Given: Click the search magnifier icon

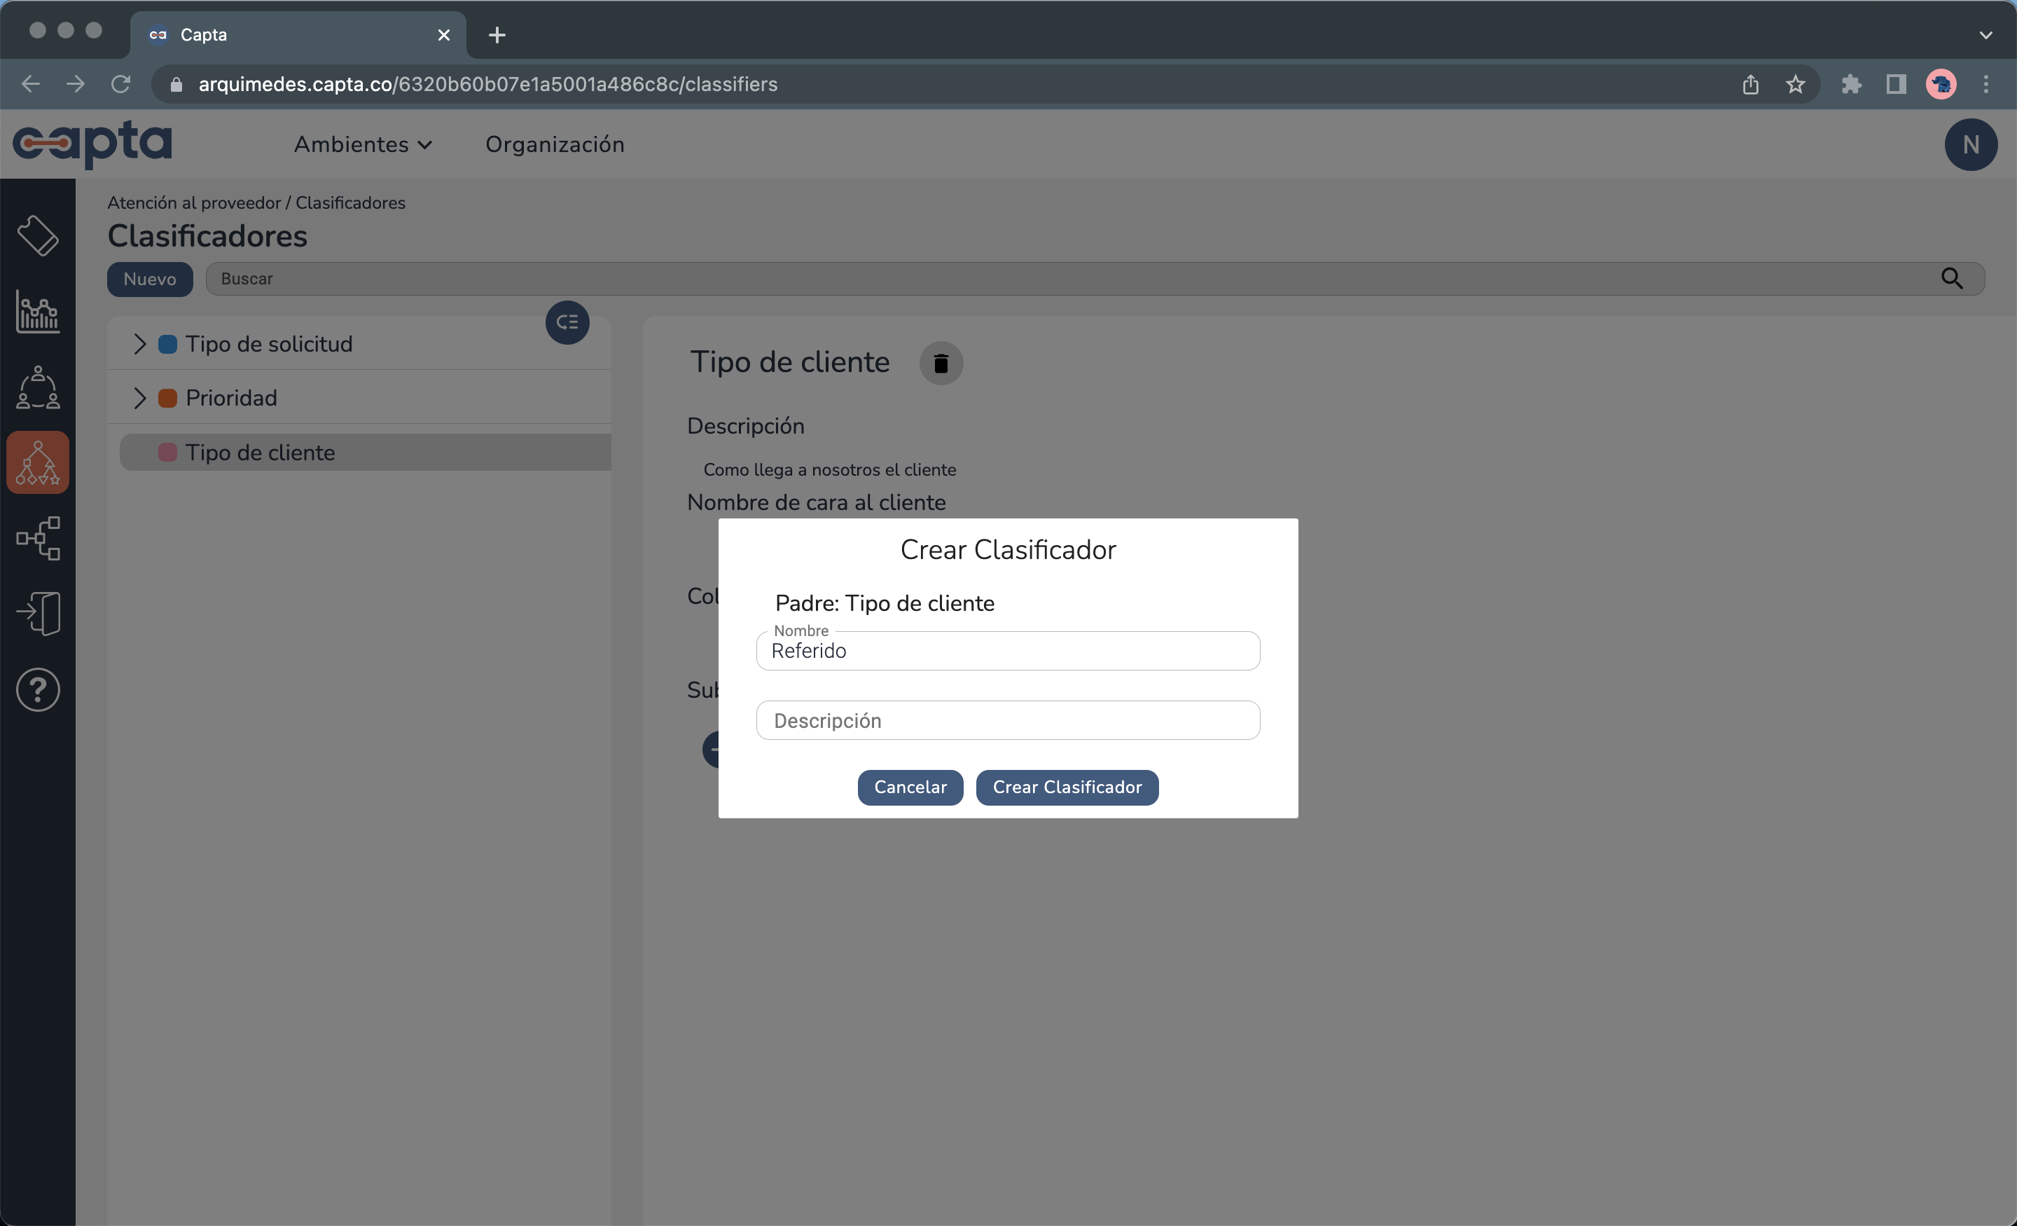Looking at the screenshot, I should [1951, 278].
